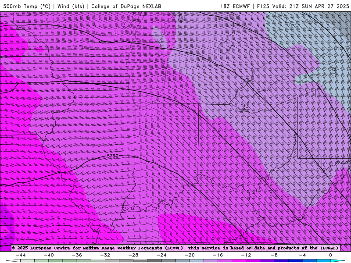Click the -40 color bar label
The width and height of the screenshot is (351, 263).
pos(49,255)
